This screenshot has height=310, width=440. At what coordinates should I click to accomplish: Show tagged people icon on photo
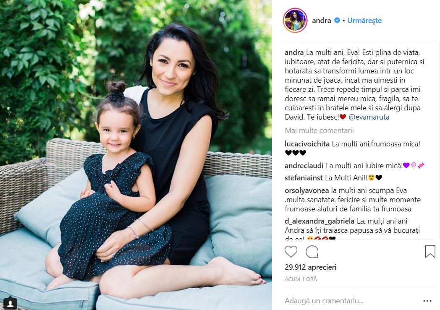(x=10, y=303)
